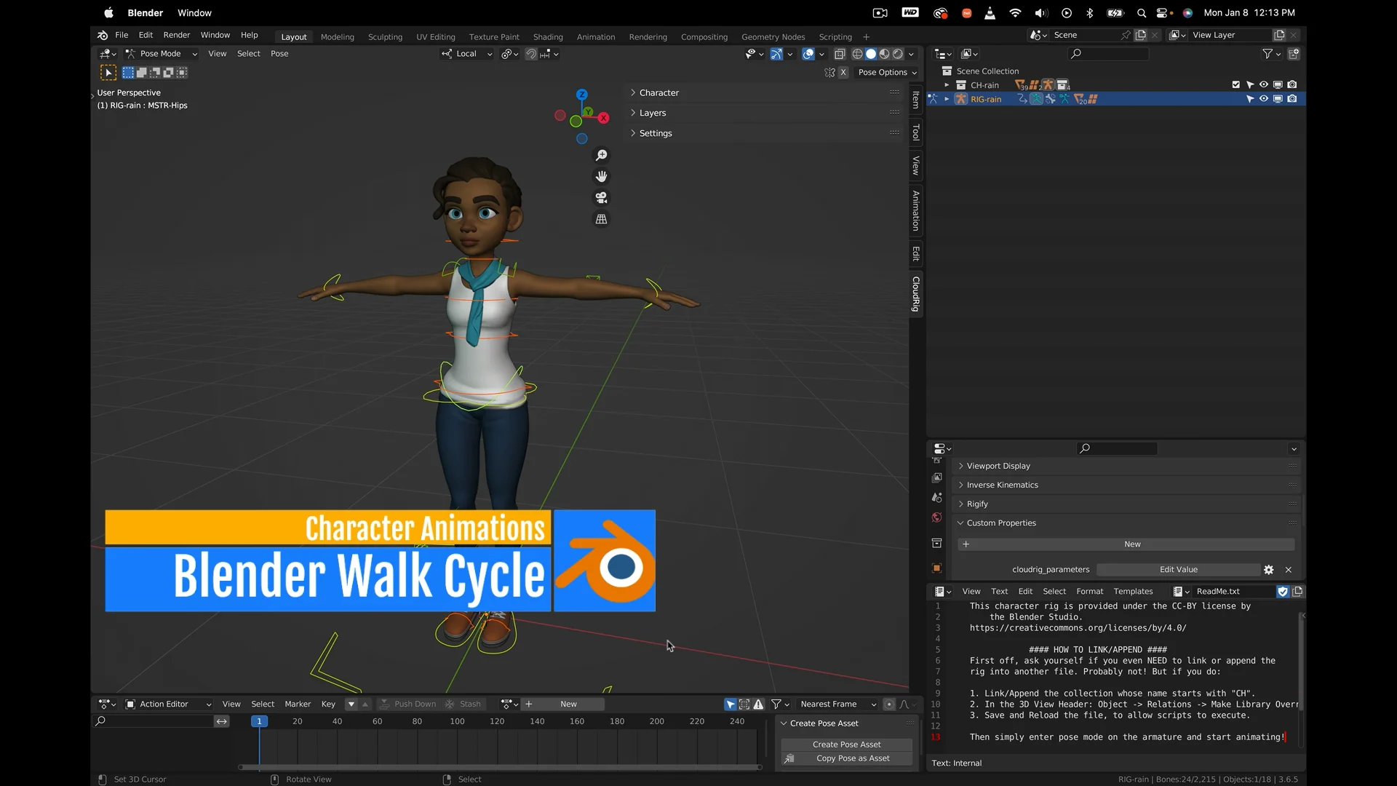Switch to wireframe viewport shading

tap(857, 54)
